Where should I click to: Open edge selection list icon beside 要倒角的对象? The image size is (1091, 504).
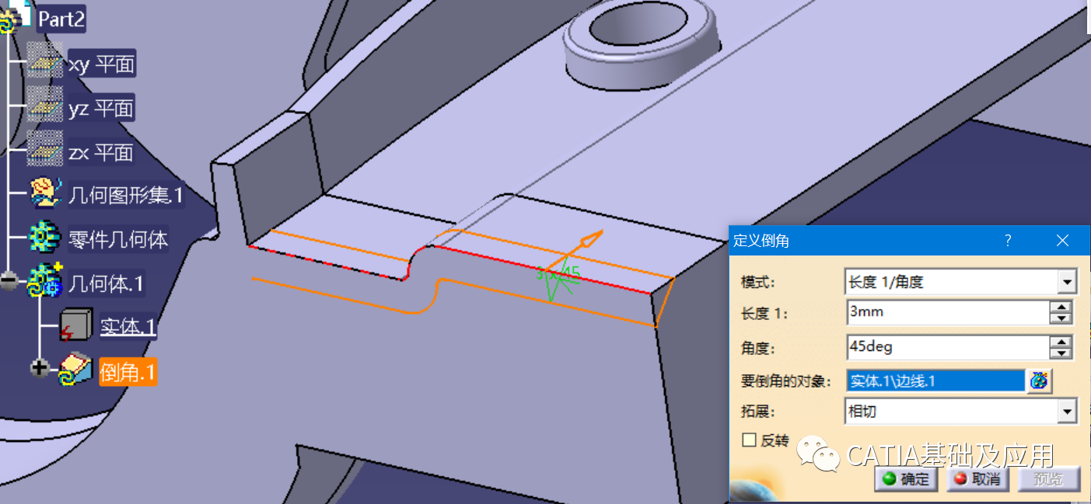pyautogui.click(x=1039, y=381)
